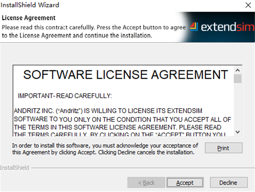The image size is (255, 192).
Task: Click the SOFTWARE LICENSE AGREEMENT heading
Action: 125,75
